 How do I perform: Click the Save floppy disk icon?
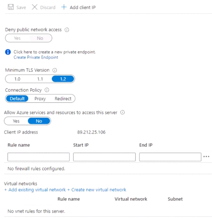tap(11, 7)
